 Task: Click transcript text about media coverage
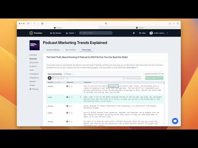click(x=123, y=99)
